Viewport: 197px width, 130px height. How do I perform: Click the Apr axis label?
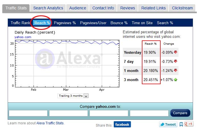point(102,90)
